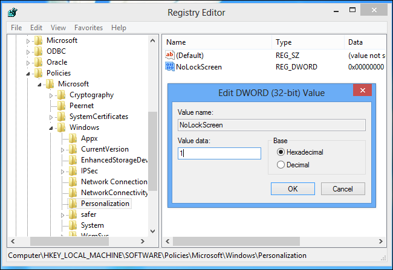Viewport: 393px width, 270px height.
Task: Click the NoLockScreen DWORD value icon
Action: (x=169, y=67)
